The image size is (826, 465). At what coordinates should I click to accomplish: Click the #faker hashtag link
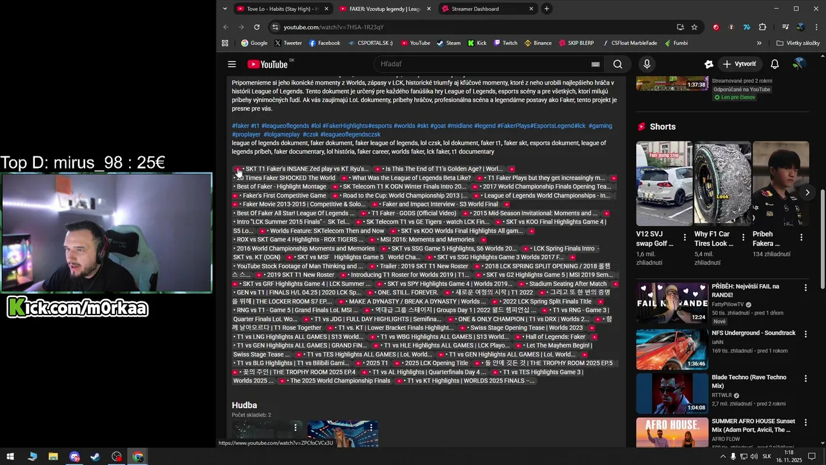click(x=241, y=126)
